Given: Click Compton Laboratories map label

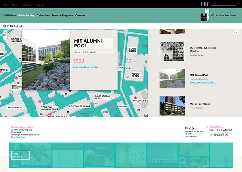Looking at the screenshot, I should pos(49,108).
